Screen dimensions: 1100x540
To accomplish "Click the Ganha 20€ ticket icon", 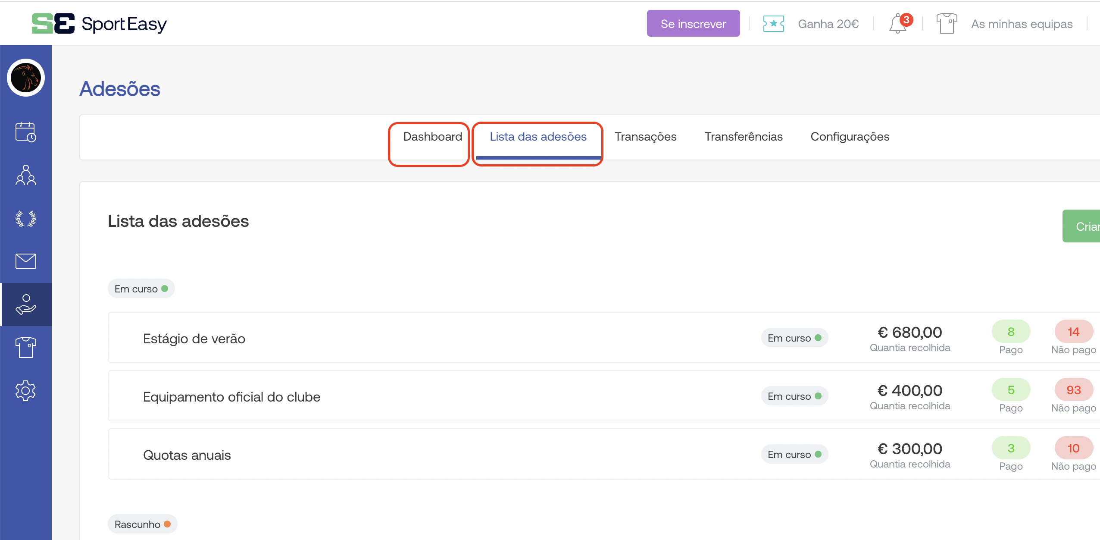I will click(x=773, y=24).
